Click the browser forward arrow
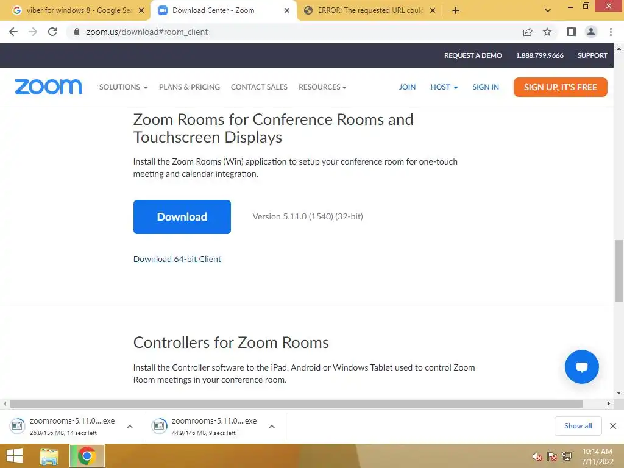624x468 pixels. (33, 32)
